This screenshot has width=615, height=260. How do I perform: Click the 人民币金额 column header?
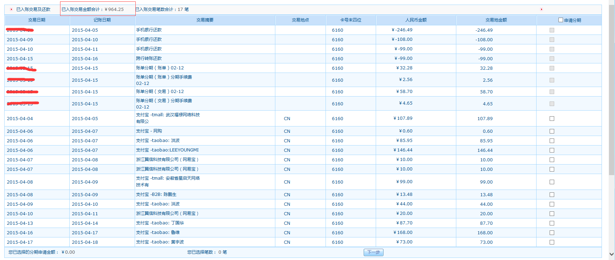(416, 20)
